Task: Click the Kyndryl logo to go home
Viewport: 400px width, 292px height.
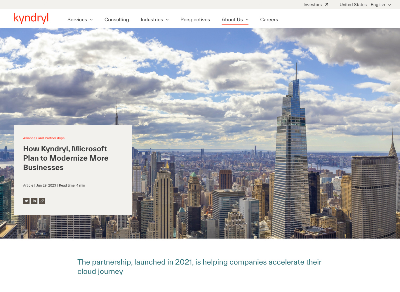Action: pos(32,18)
